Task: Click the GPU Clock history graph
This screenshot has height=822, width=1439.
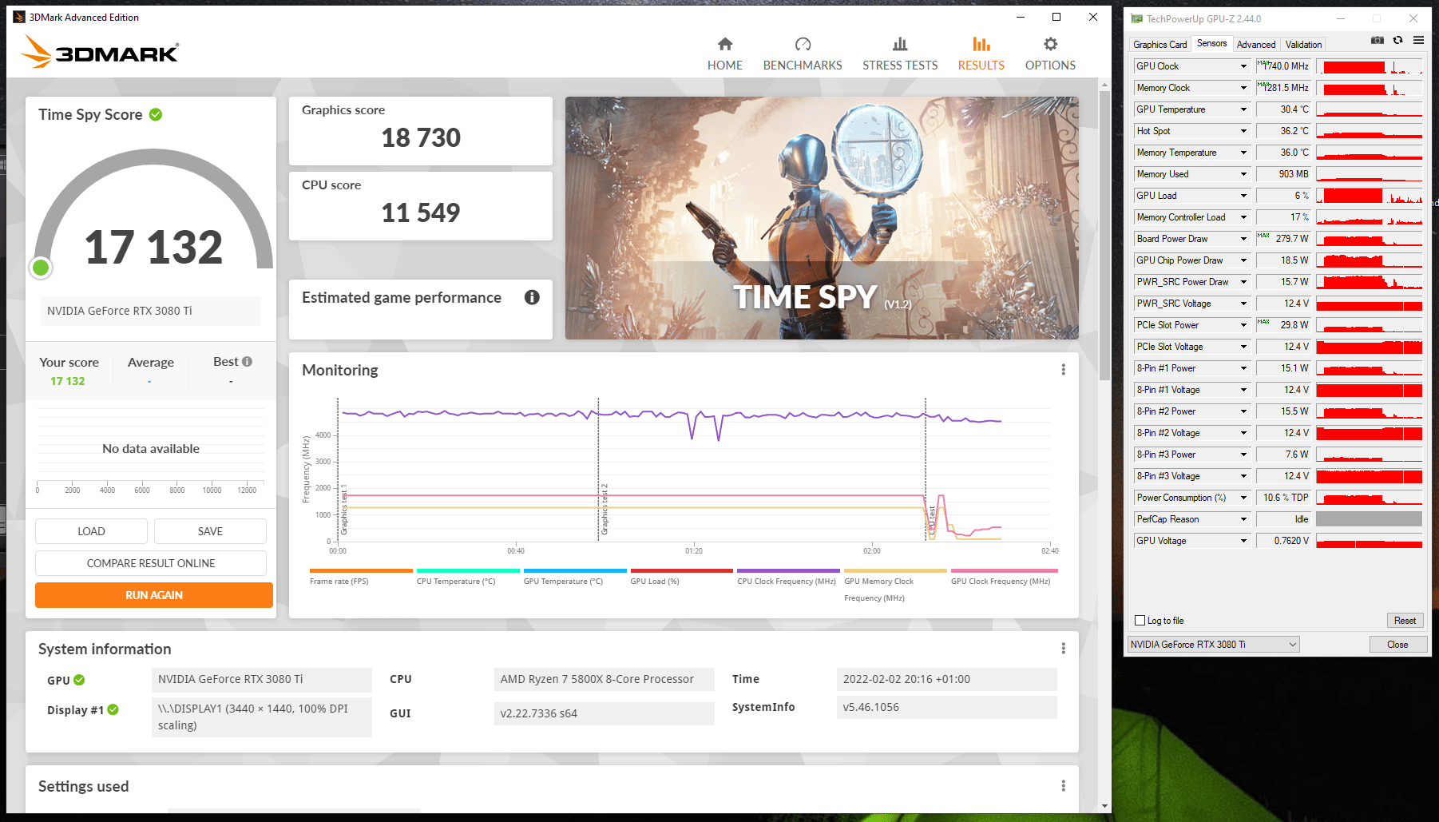Action: point(1369,66)
